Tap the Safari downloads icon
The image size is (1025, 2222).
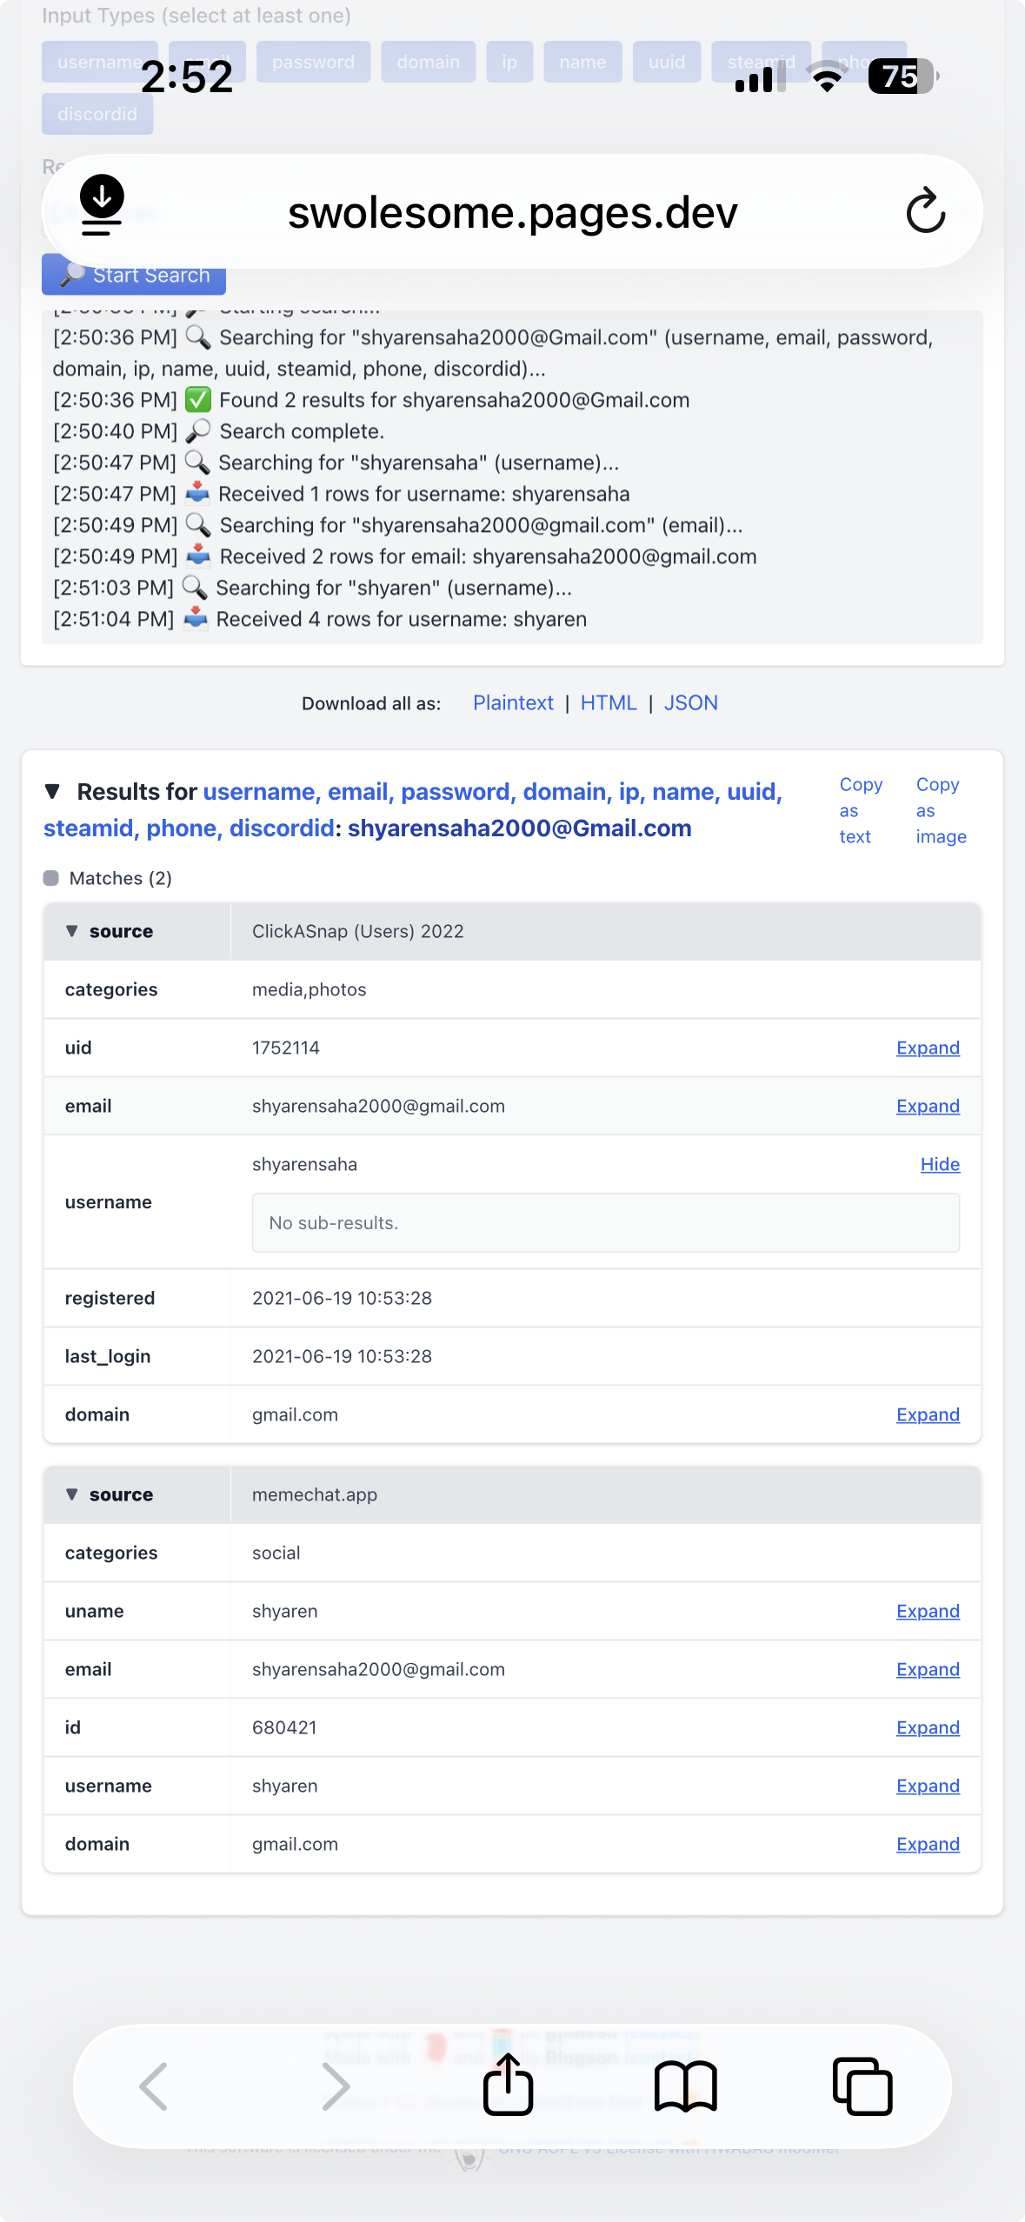(x=102, y=205)
